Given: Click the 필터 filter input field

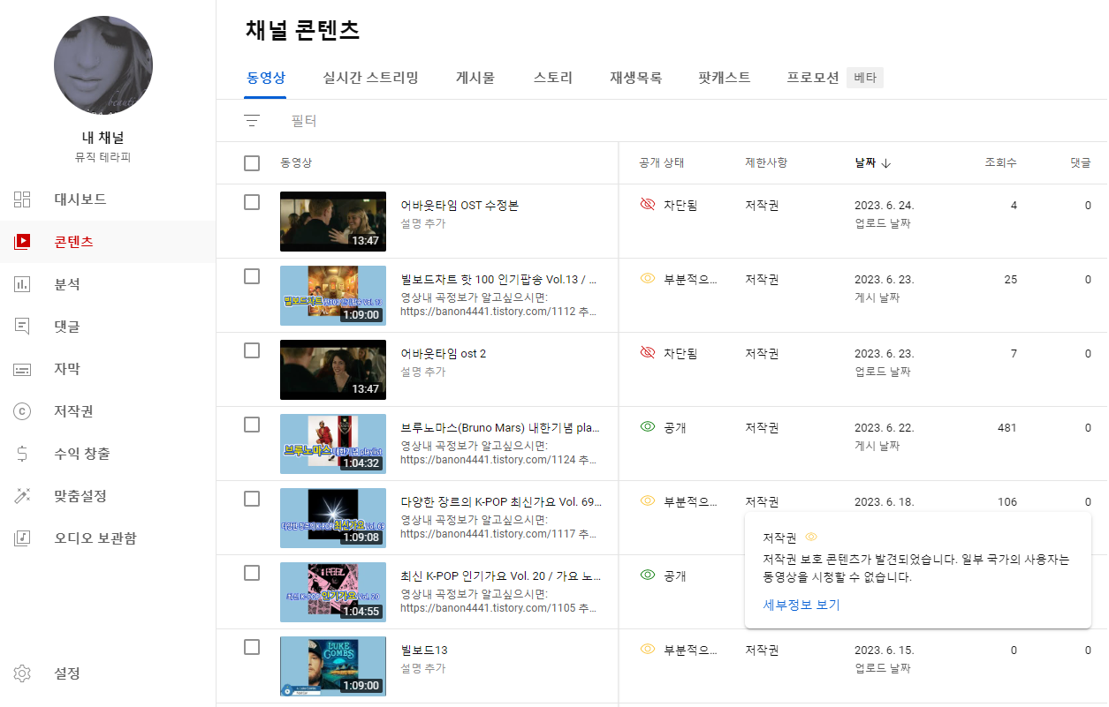Looking at the screenshot, I should coord(304,121).
